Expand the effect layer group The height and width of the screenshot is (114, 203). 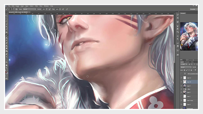coord(184,89)
